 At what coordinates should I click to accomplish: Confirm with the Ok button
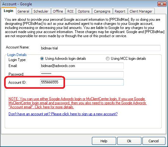click(x=129, y=141)
